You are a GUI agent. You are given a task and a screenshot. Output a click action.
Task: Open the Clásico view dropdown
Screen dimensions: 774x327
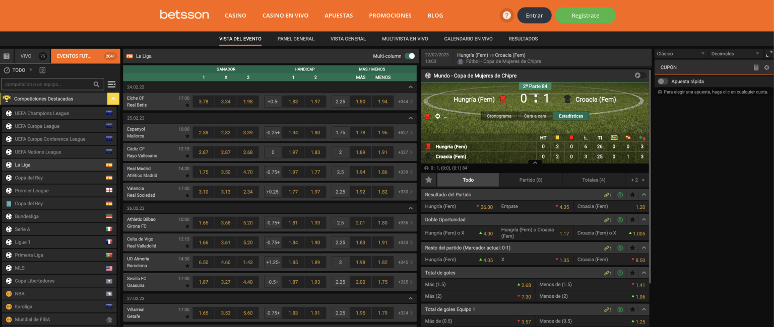pyautogui.click(x=681, y=54)
